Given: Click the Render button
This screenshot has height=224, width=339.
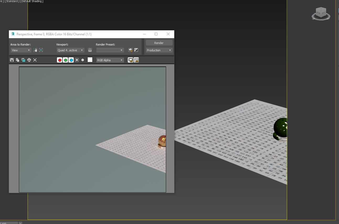Looking at the screenshot, I should pos(159,43).
